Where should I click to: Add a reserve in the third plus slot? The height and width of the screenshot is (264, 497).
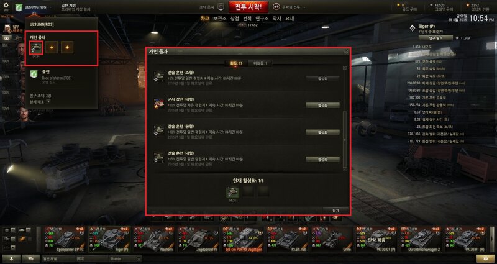[x=67, y=47]
